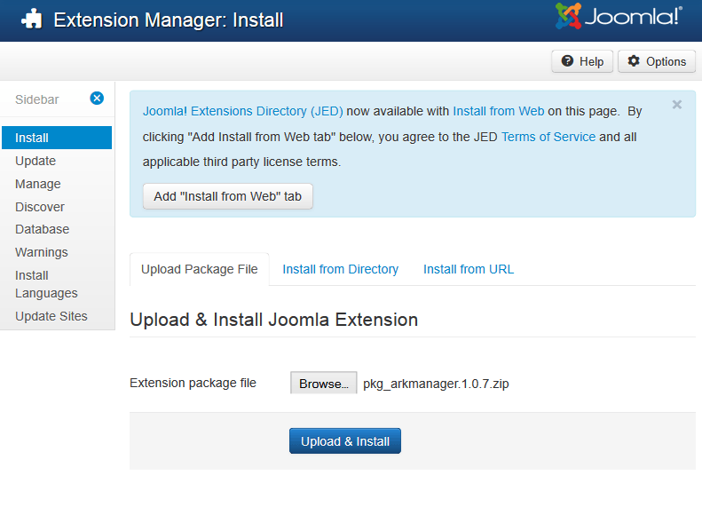
Task: Open Update Sites in the sidebar
Action: [51, 316]
